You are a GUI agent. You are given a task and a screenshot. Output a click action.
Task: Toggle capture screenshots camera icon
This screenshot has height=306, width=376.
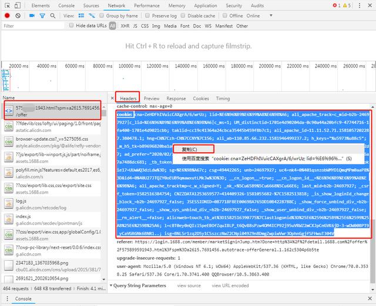32,16
